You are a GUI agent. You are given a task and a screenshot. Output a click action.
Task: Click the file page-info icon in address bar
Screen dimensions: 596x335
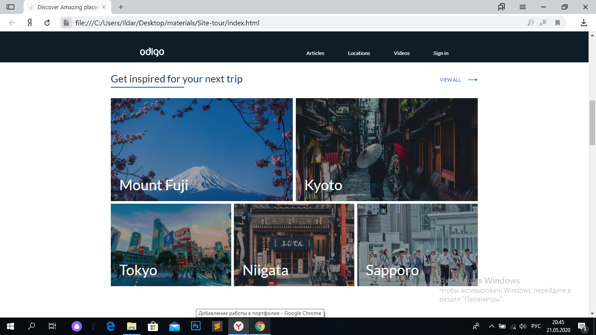pos(66,23)
